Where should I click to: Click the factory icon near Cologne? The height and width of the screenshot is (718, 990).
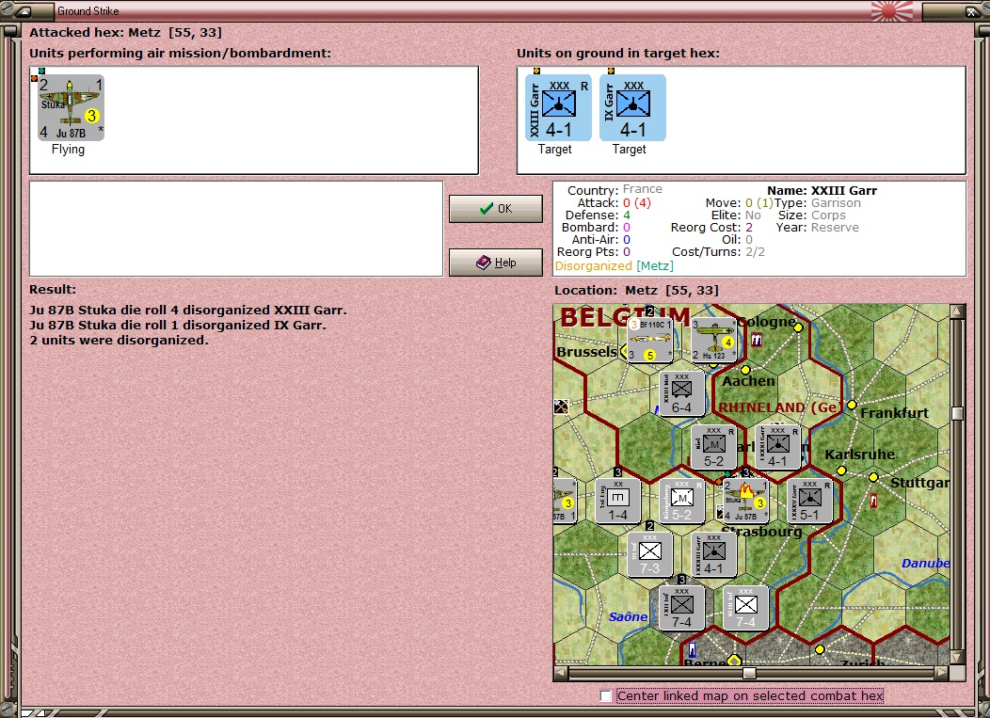pyautogui.click(x=757, y=341)
